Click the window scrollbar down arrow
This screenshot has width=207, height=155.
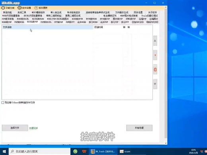[166, 143]
